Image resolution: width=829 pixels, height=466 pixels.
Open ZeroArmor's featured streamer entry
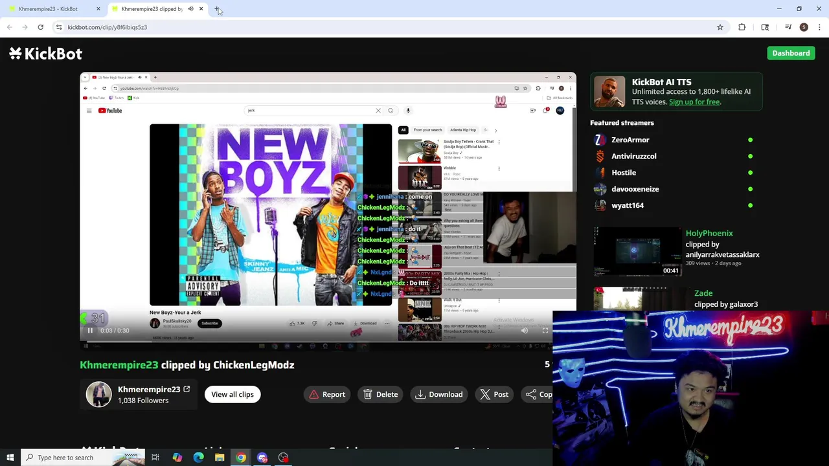coord(674,140)
